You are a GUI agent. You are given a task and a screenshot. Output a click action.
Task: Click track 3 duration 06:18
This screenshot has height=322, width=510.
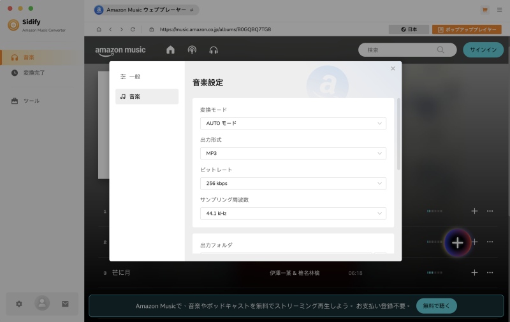pos(355,273)
